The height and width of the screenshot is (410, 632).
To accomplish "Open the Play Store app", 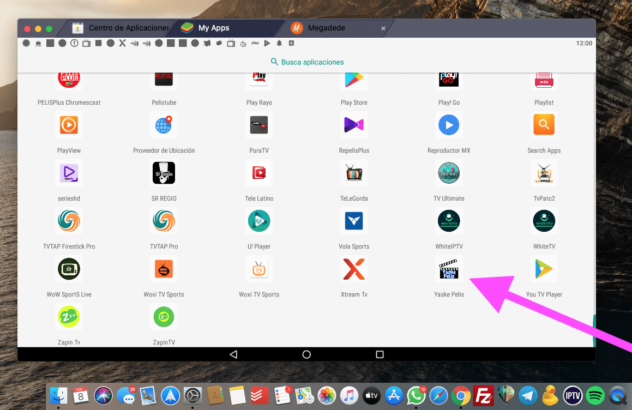I will 354,80.
